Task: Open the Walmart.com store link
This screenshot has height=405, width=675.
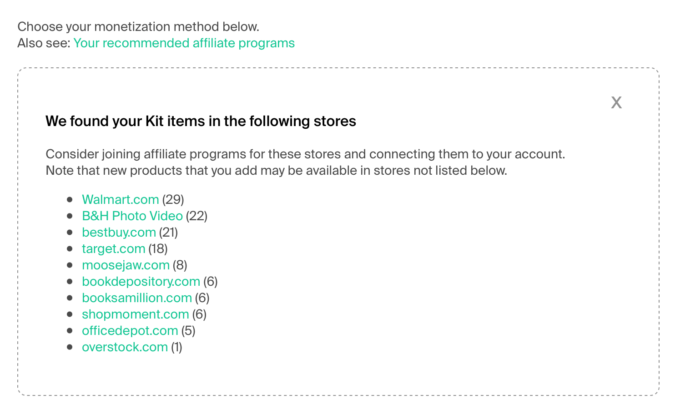Action: tap(120, 199)
